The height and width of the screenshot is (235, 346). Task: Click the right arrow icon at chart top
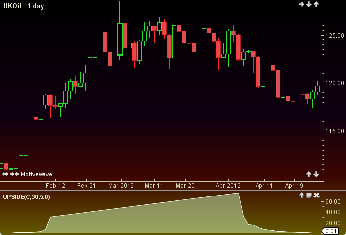[301, 4]
